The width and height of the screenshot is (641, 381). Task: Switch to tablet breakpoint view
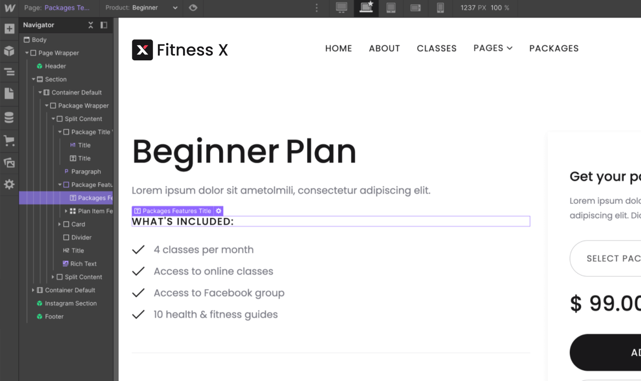coord(391,8)
